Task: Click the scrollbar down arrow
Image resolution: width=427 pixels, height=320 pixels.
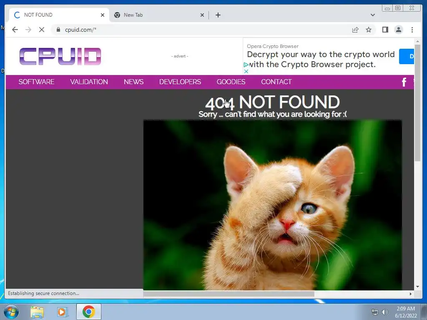Action: (417, 287)
